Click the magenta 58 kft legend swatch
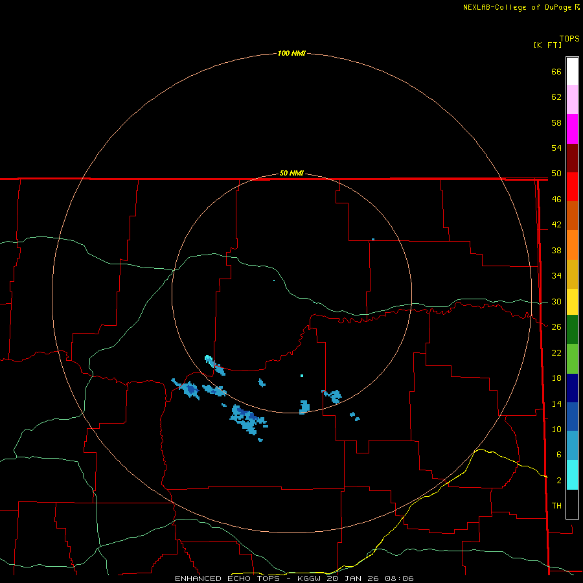This screenshot has height=583, width=583. pos(572,129)
